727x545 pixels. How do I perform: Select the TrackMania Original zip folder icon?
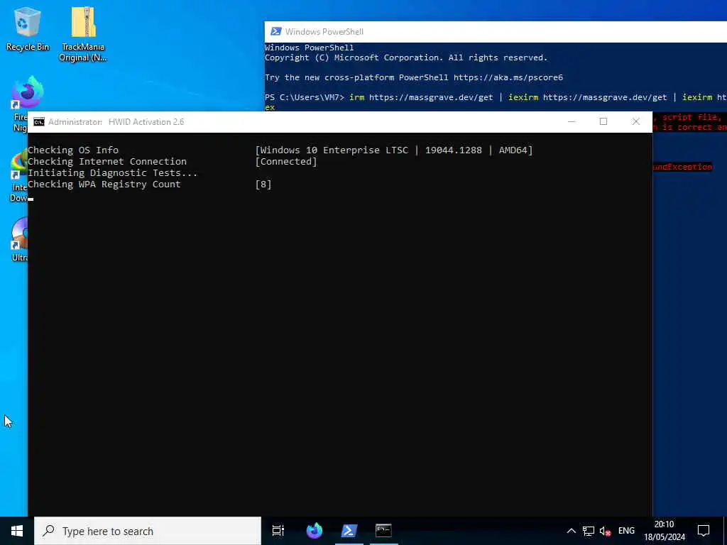click(83, 33)
